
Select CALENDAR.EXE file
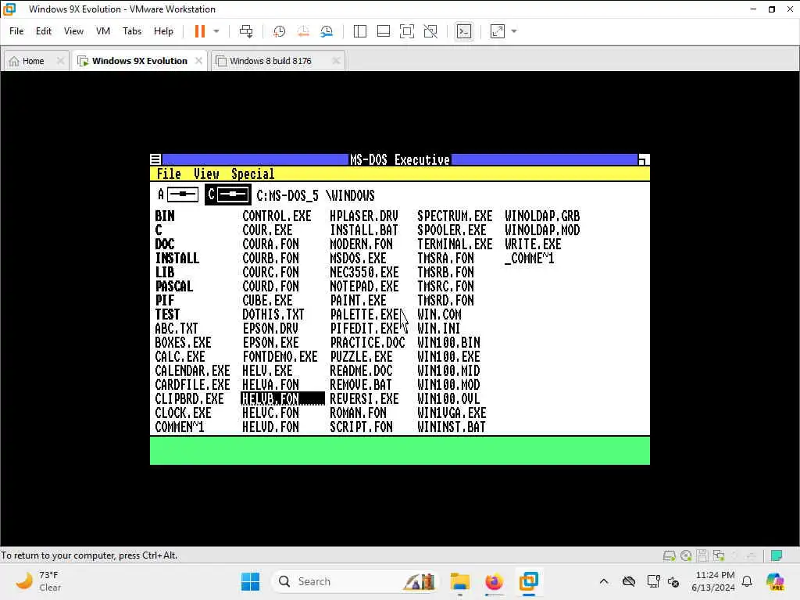coord(192,371)
